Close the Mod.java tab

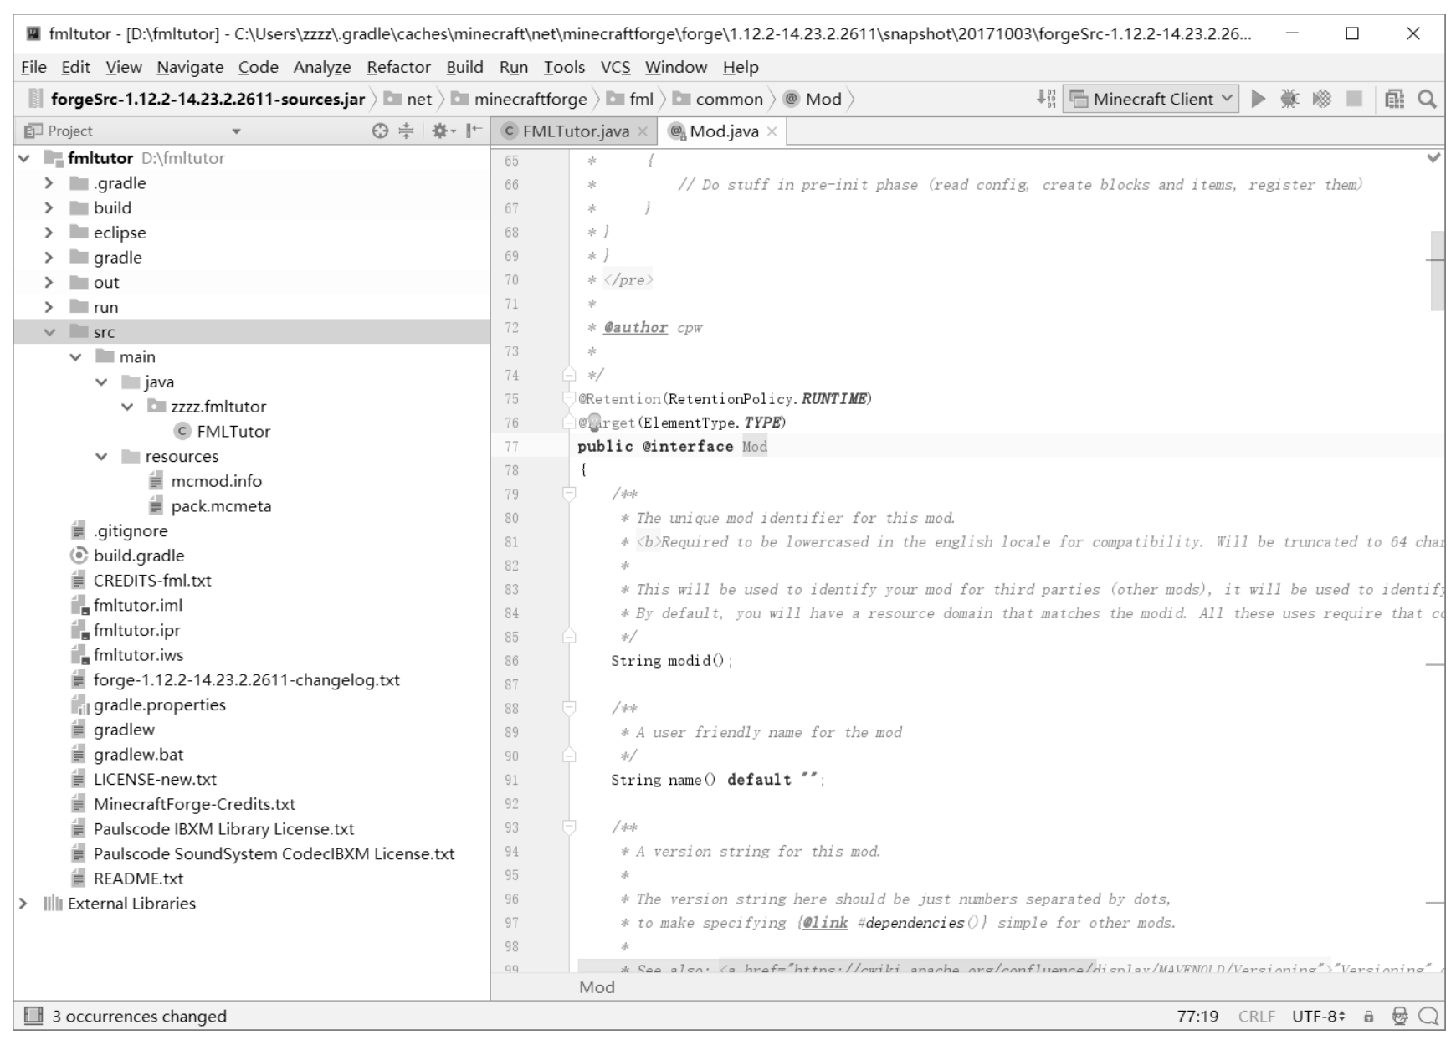772,131
